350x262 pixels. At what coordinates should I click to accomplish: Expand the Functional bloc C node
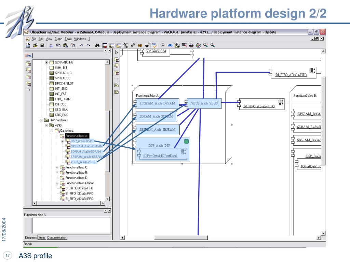57,168
